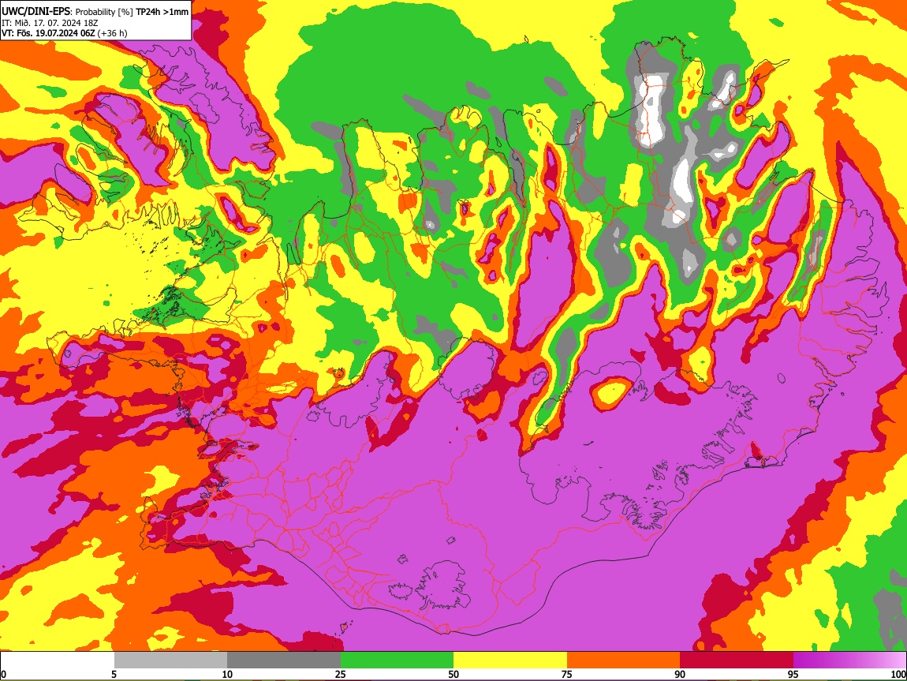Click the 'VT: Fös. 19.07.2024 06Z' line
The width and height of the screenshot is (907, 681).
[x=48, y=33]
